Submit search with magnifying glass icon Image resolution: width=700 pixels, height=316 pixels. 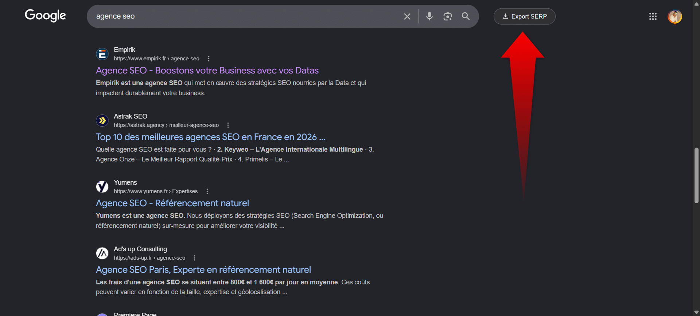466,16
